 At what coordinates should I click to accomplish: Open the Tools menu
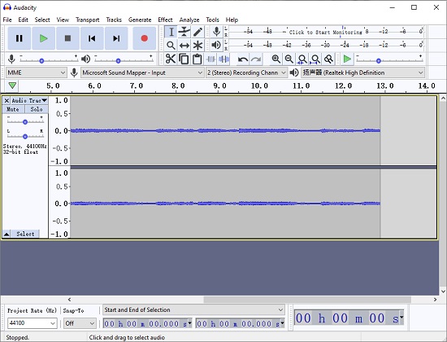pos(212,20)
